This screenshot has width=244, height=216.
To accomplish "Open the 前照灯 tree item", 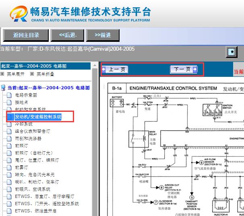I will coord(21,146).
